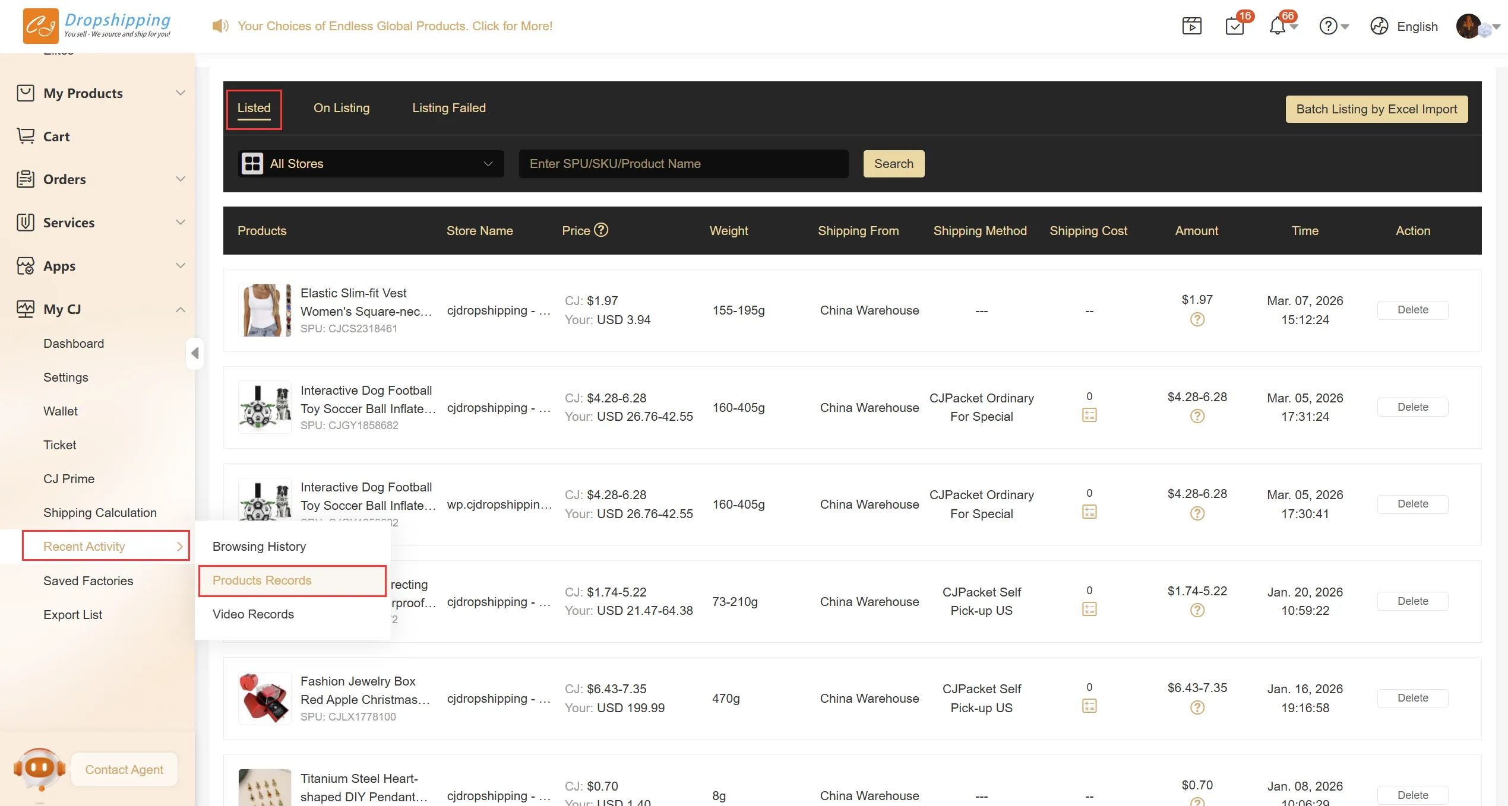Delete the Elastic Slim-fit Vest listing

pos(1412,310)
